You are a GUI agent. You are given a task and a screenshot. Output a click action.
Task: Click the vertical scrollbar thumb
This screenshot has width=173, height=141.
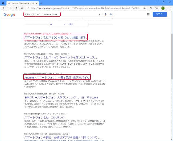tap(172, 56)
